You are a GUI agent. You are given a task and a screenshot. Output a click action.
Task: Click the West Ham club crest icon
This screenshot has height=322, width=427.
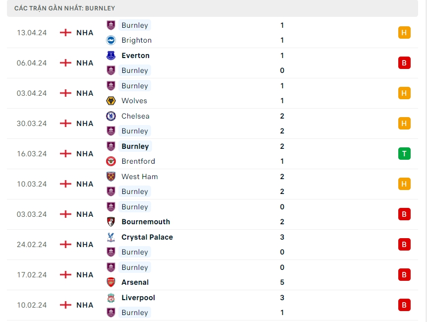pyautogui.click(x=111, y=177)
